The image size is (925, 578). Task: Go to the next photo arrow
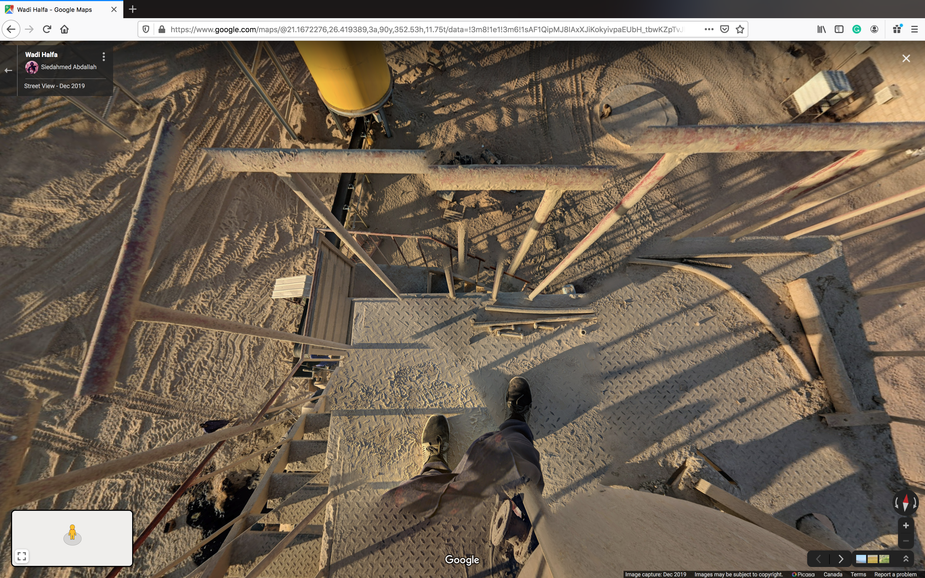tap(840, 559)
